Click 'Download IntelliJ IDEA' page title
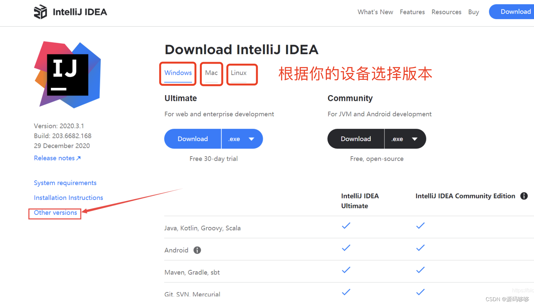Screen dimensions: 534x305 (x=242, y=50)
